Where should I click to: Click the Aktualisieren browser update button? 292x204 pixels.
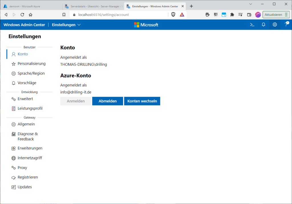point(276,15)
